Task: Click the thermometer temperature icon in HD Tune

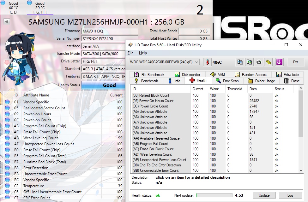Action: point(207,62)
